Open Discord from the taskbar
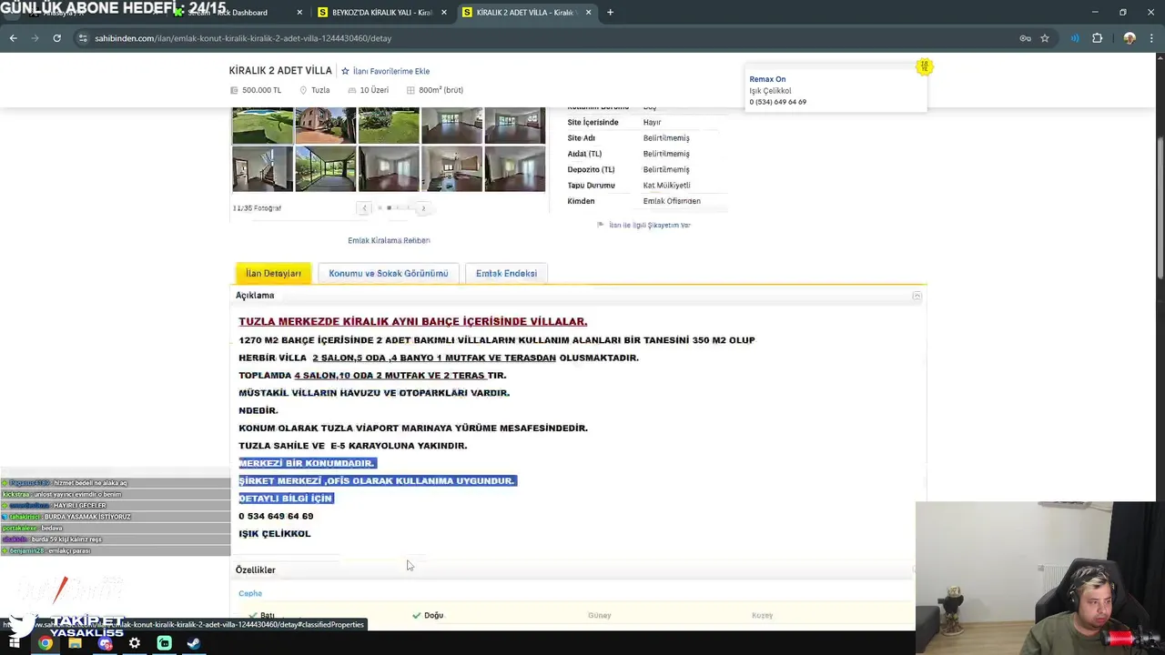 [105, 643]
